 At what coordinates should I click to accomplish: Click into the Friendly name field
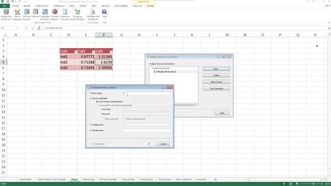[147, 130]
